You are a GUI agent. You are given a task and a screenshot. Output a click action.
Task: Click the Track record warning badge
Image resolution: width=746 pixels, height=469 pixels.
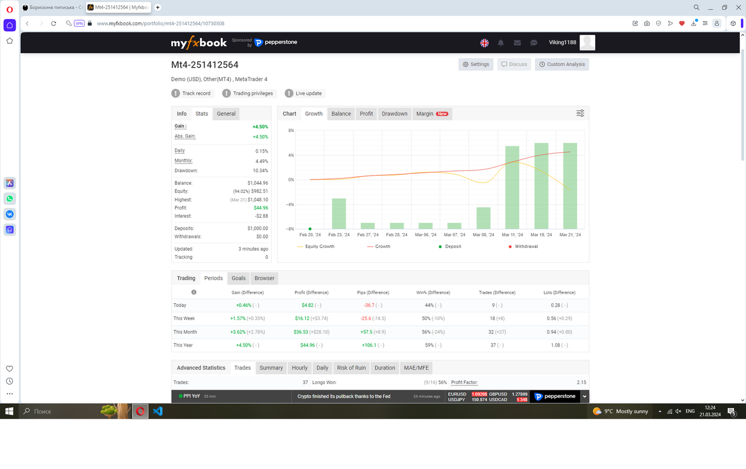[191, 93]
